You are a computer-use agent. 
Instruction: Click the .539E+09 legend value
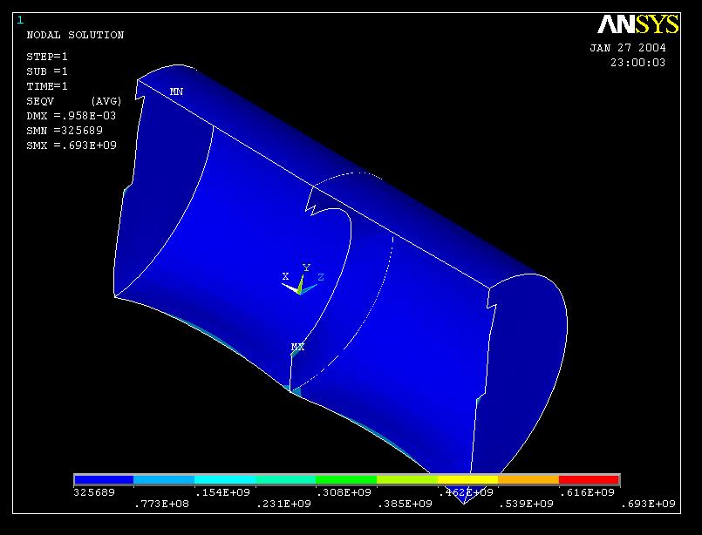pos(526,504)
